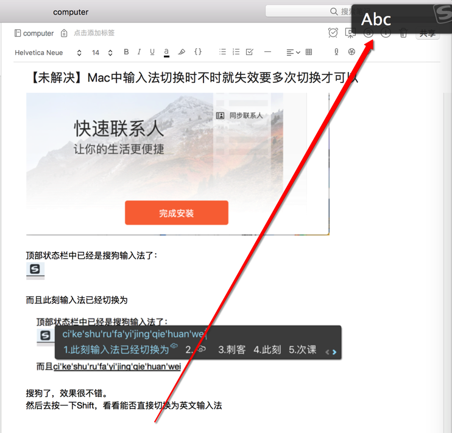
Task: Click the first 顶部状态栏中已经是搜狗输入法了 line
Action: click(x=91, y=256)
